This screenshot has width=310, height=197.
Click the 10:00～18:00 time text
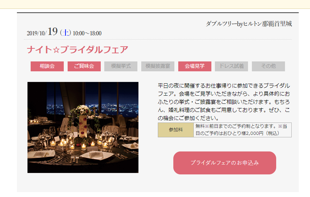tap(87, 33)
